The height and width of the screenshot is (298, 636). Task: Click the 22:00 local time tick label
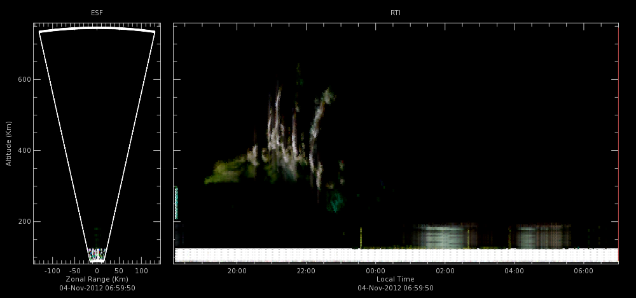pos(307,271)
